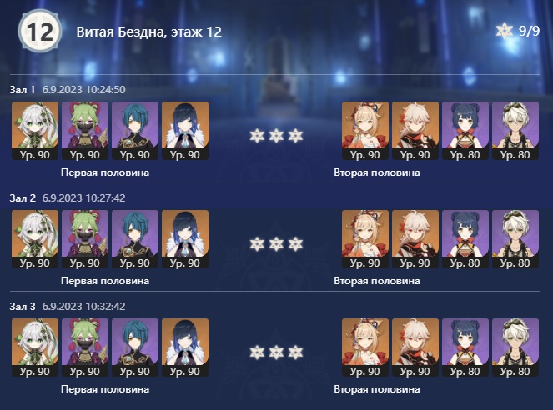The height and width of the screenshot is (410, 553).
Task: Click Вторая половина label under Зал 2
Action: click(377, 281)
